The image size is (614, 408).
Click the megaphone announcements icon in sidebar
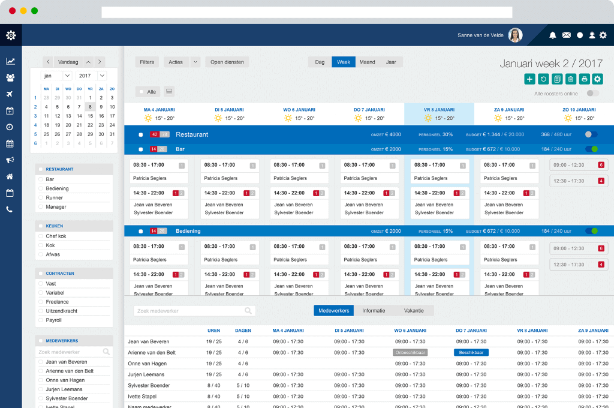(10, 160)
